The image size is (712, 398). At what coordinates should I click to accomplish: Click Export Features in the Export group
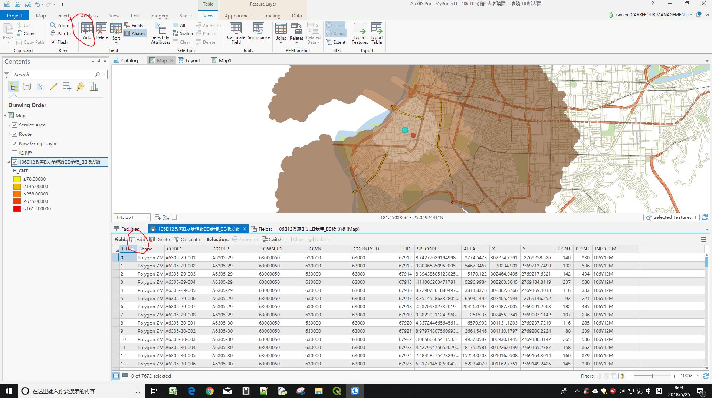coord(359,33)
